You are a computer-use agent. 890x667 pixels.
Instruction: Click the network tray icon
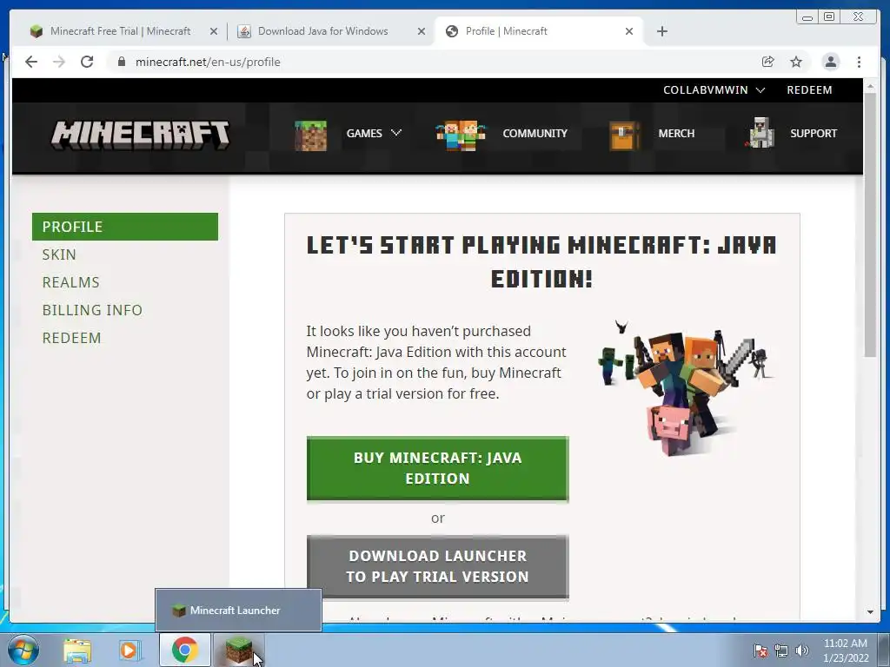tap(781, 650)
